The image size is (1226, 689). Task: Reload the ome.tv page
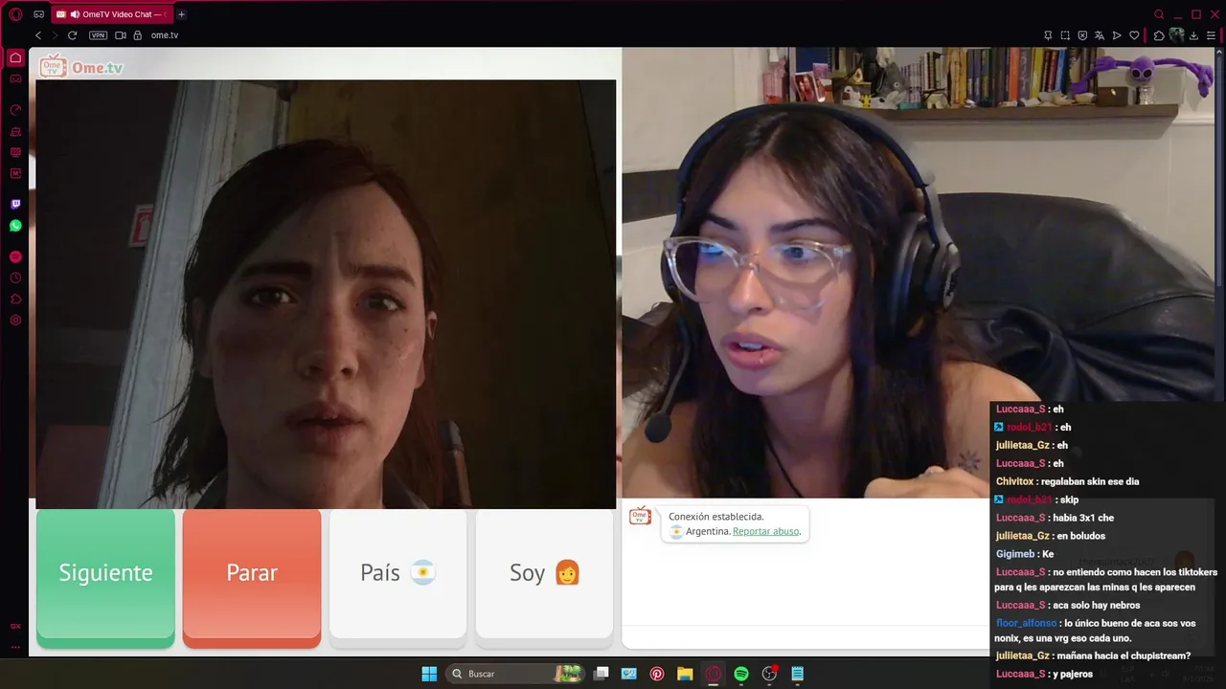(72, 35)
